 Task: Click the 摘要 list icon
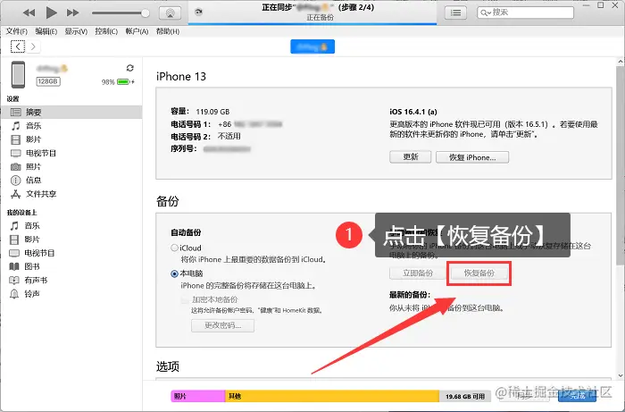point(15,112)
